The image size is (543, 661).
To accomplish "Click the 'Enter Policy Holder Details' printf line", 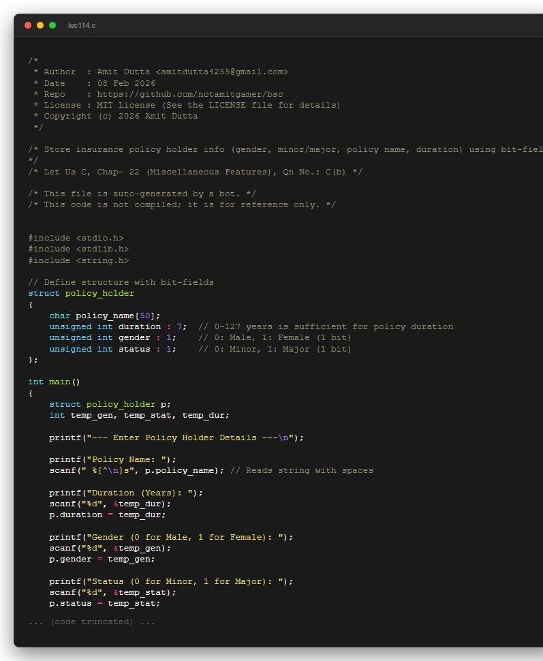I will (x=176, y=437).
